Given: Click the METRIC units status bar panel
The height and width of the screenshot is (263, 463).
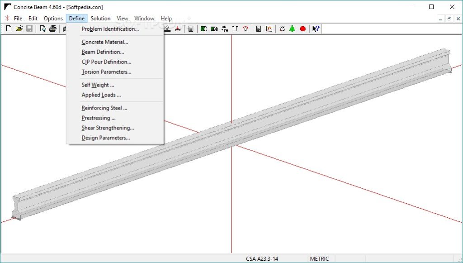Looking at the screenshot, I should tap(319, 259).
